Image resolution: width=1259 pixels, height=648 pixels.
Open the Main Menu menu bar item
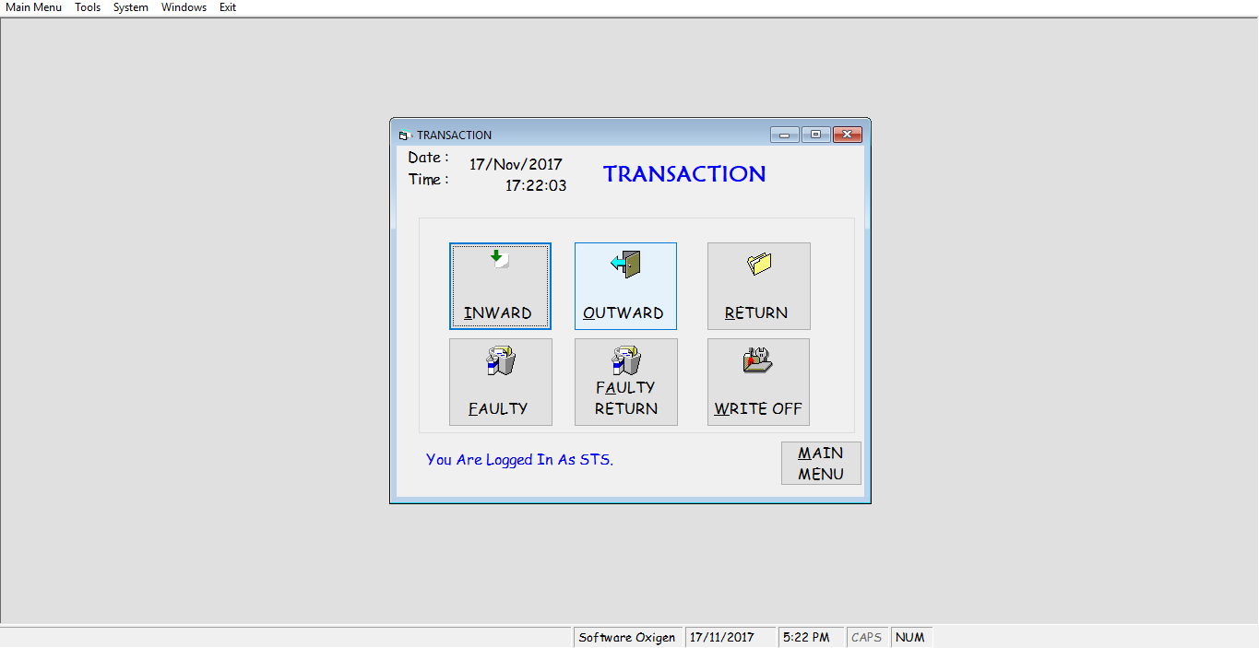[34, 7]
